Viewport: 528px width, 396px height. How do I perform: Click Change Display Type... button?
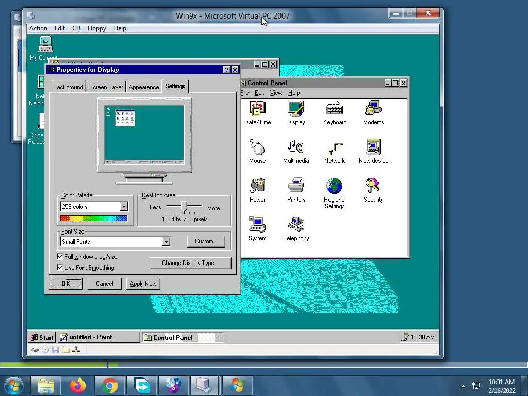pos(190,263)
